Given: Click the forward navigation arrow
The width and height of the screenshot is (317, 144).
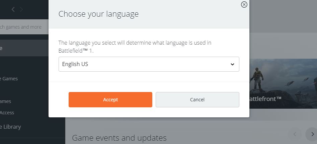Looking at the screenshot, I should [x=21, y=9].
